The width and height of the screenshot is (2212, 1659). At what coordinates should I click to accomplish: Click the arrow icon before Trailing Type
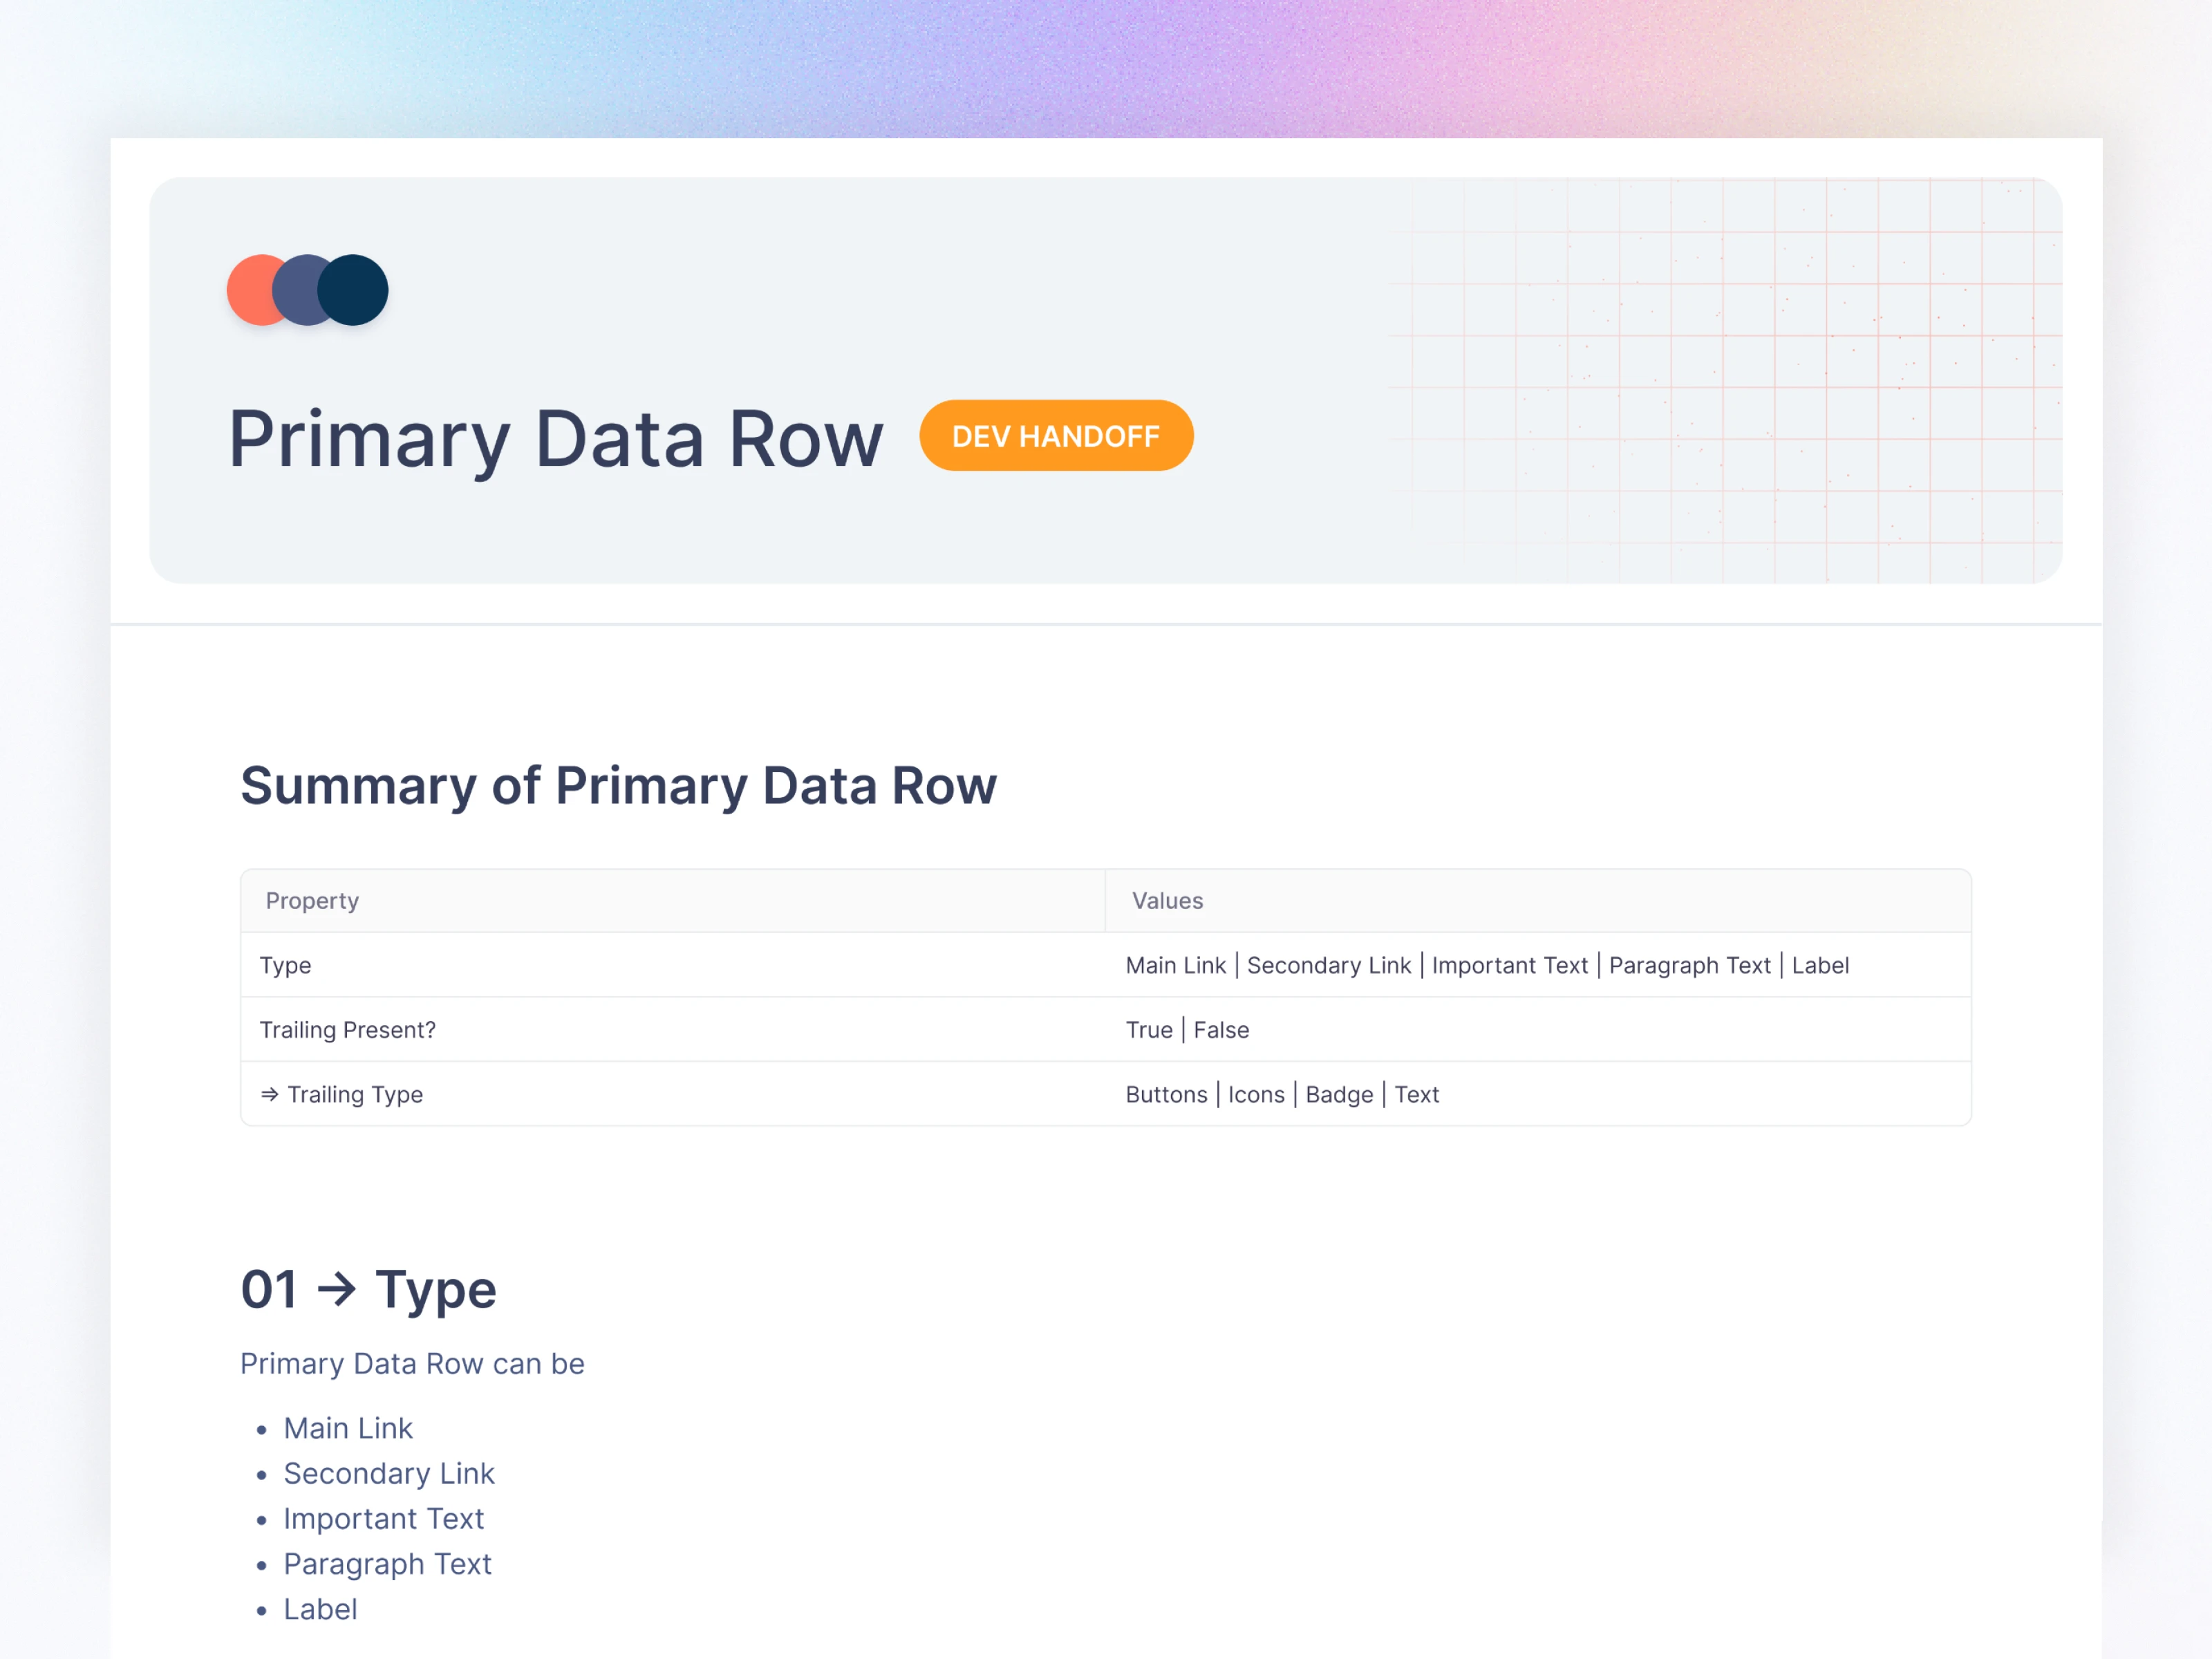pyautogui.click(x=269, y=1095)
